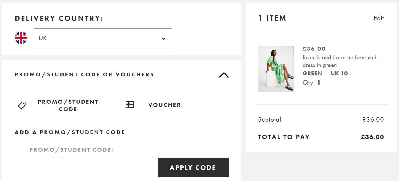The image size is (399, 181).
Task: Click the Apply Code button
Action: [193, 167]
